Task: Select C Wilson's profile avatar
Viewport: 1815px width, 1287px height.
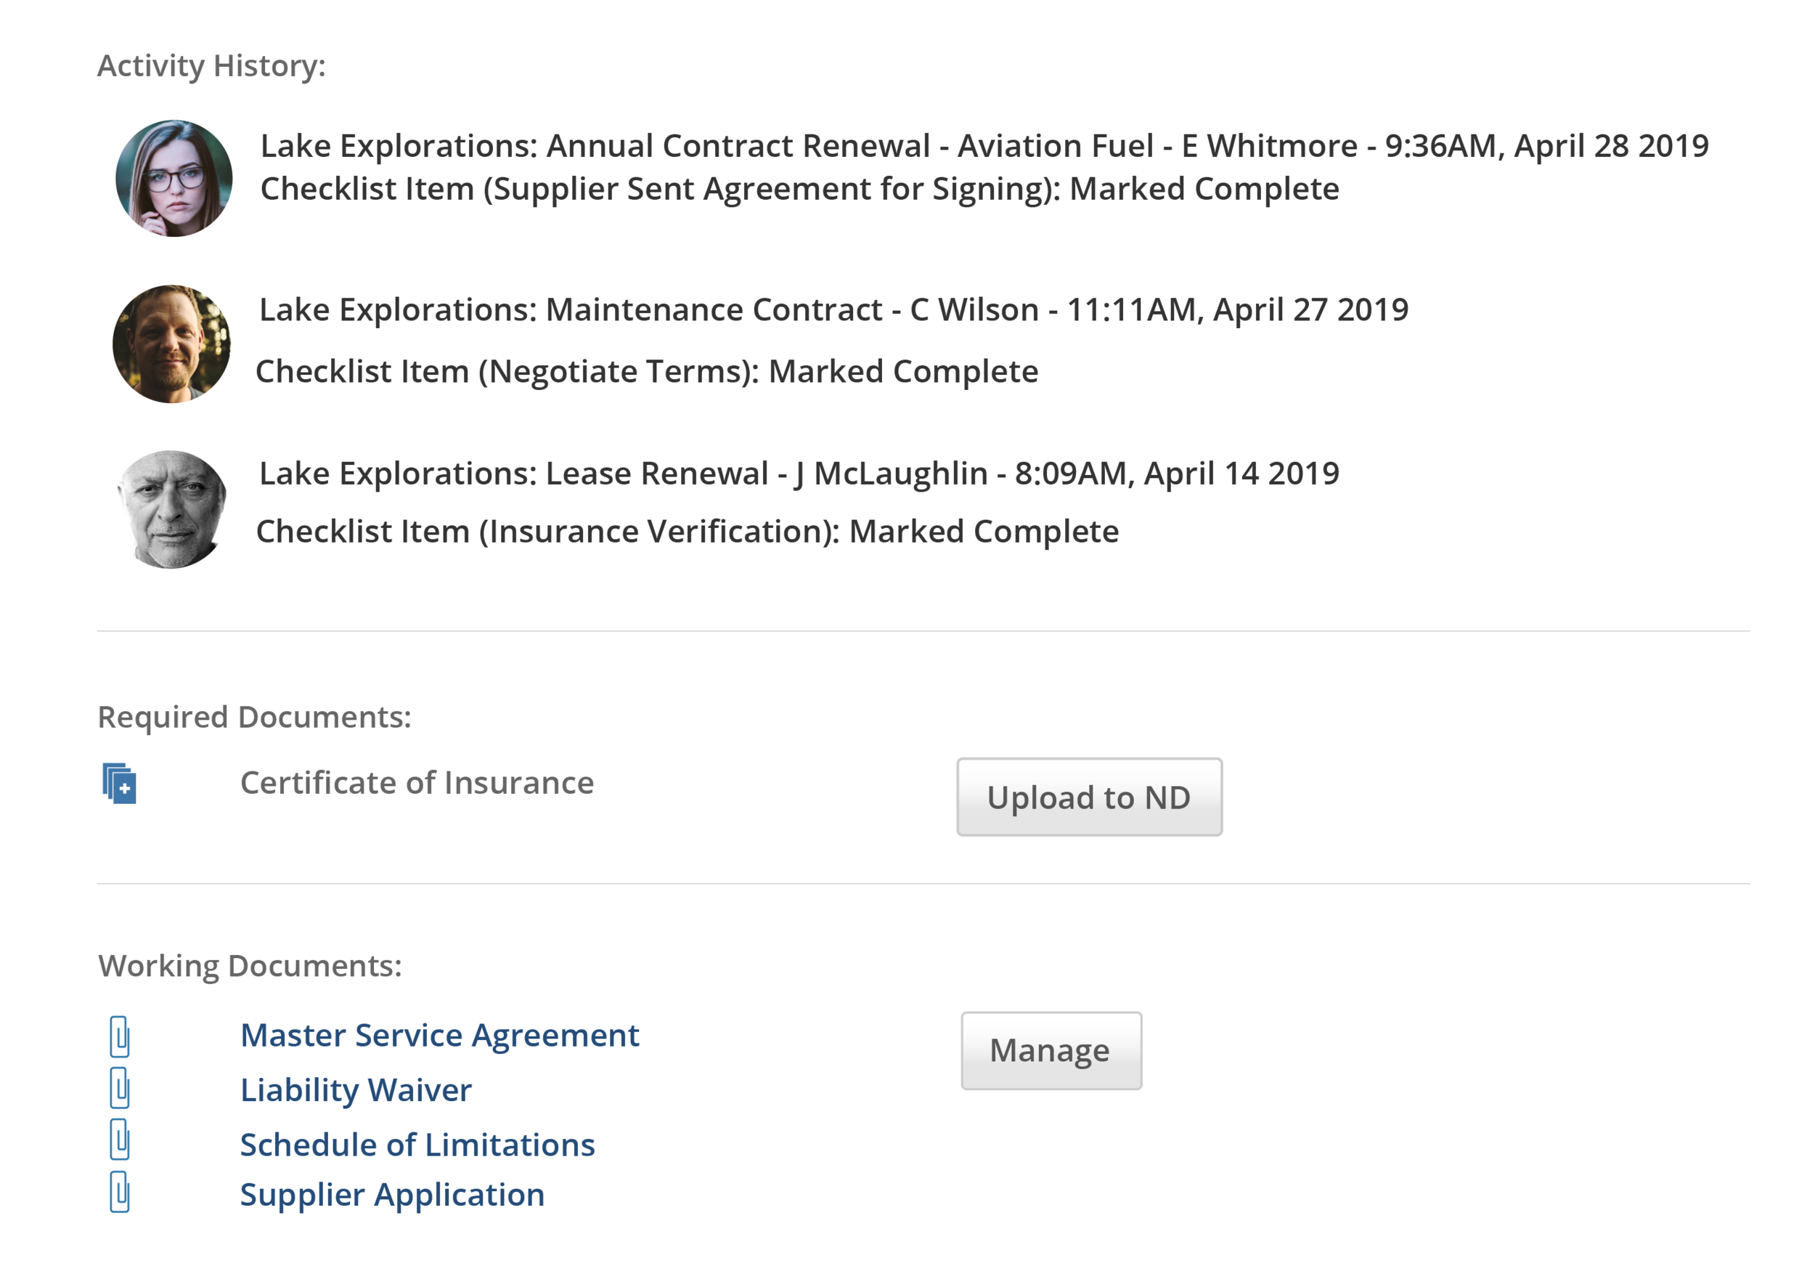Action: (172, 344)
